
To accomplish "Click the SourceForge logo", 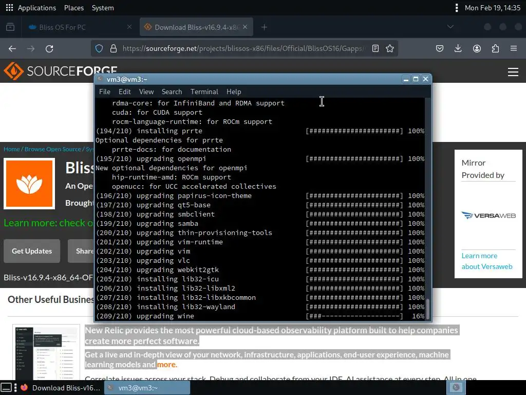I will click(x=61, y=71).
